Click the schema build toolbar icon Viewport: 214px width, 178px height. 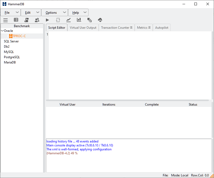[27, 20]
